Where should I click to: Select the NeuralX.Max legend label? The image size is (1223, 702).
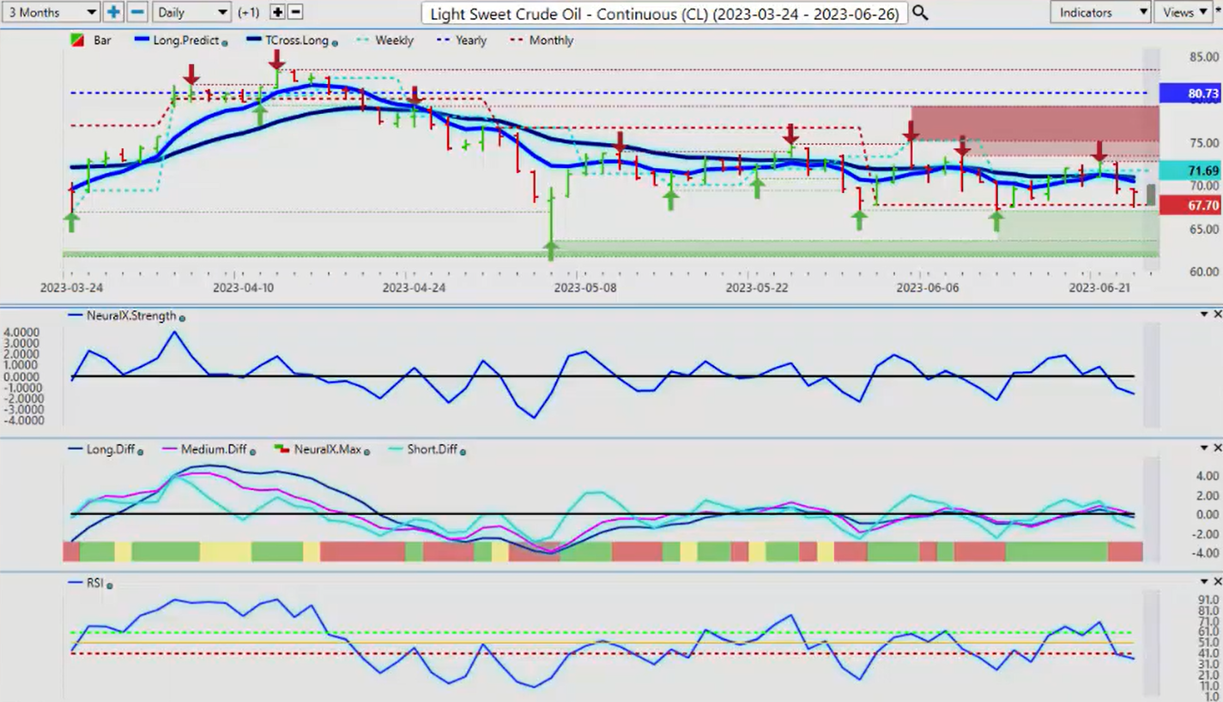pyautogui.click(x=328, y=449)
